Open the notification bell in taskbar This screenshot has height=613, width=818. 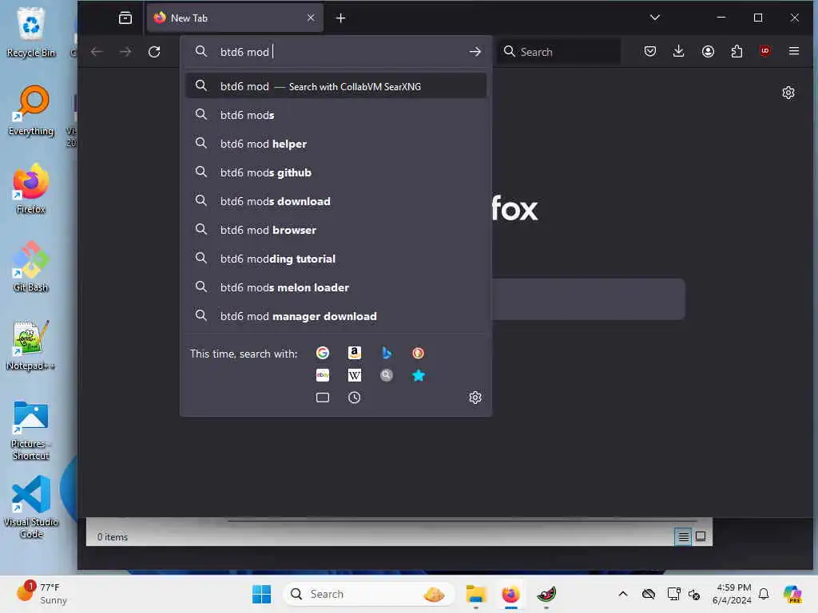(764, 594)
